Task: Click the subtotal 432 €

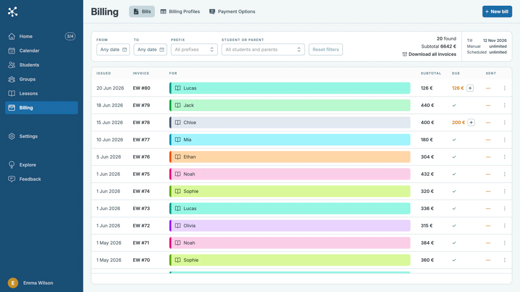Action: point(427,174)
